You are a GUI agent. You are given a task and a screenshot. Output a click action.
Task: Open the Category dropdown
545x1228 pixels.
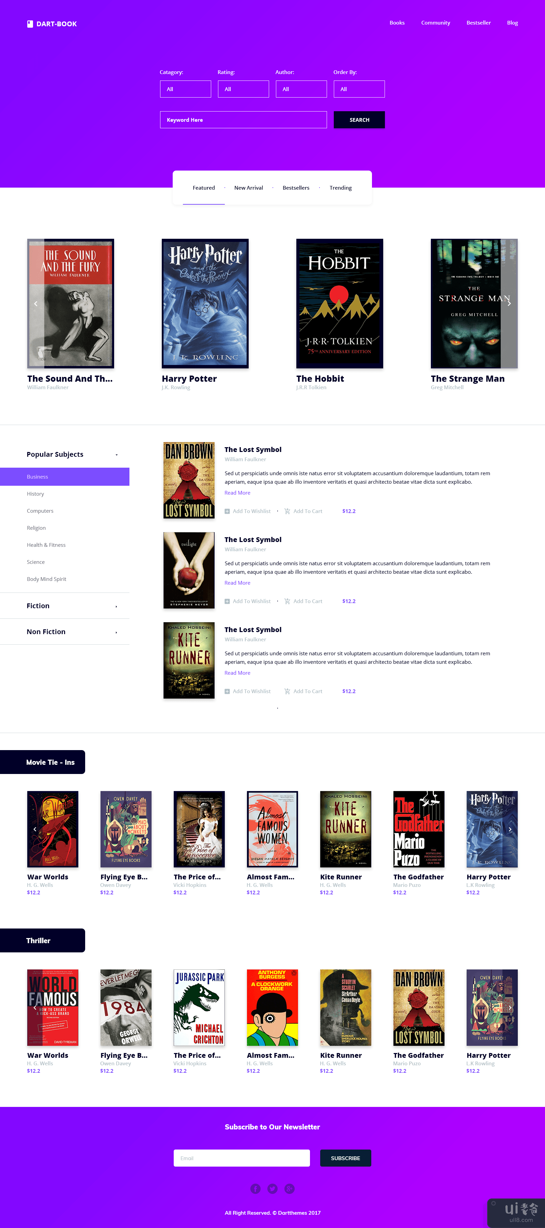click(186, 89)
